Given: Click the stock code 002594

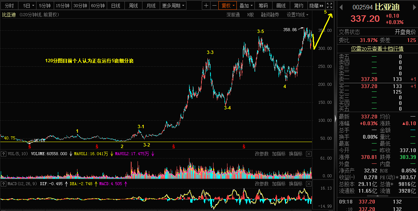Looking at the screenshot, I should click(x=362, y=7).
